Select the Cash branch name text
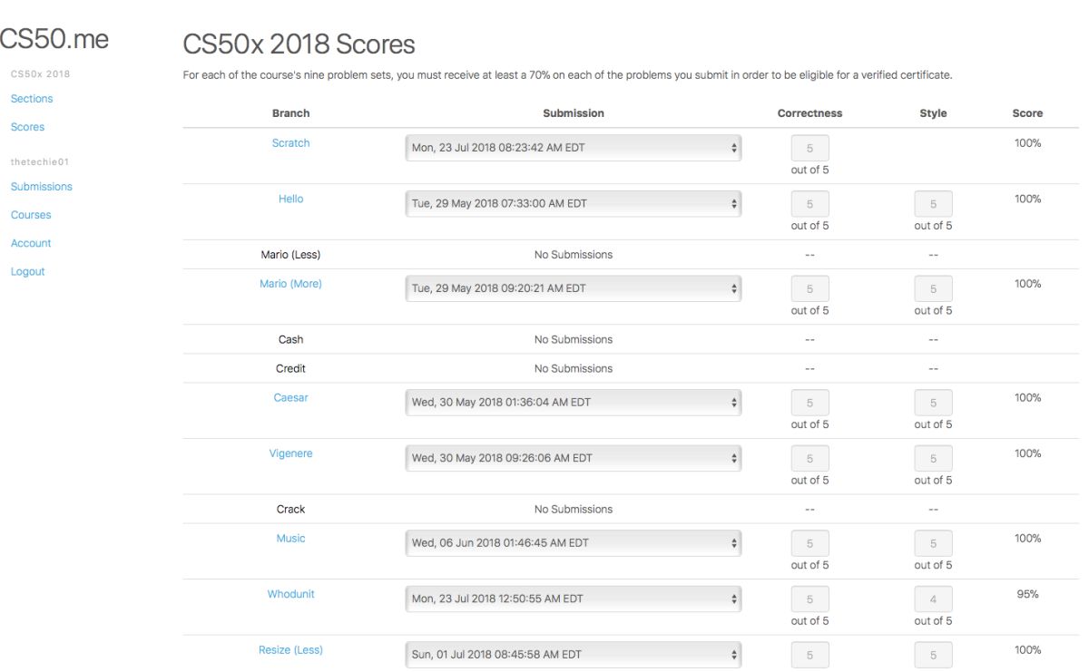 click(290, 340)
